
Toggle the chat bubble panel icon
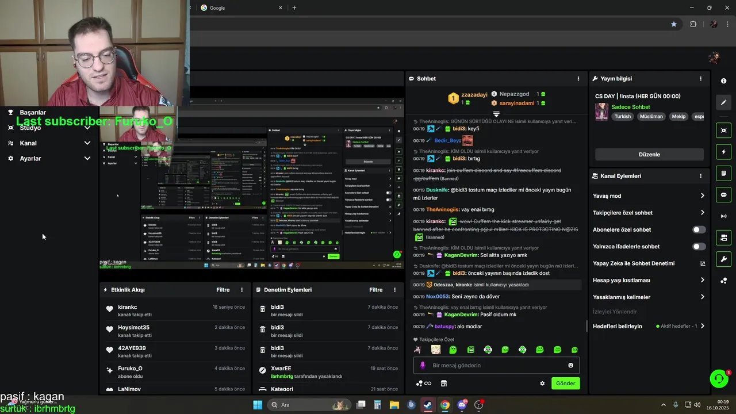pos(723,195)
